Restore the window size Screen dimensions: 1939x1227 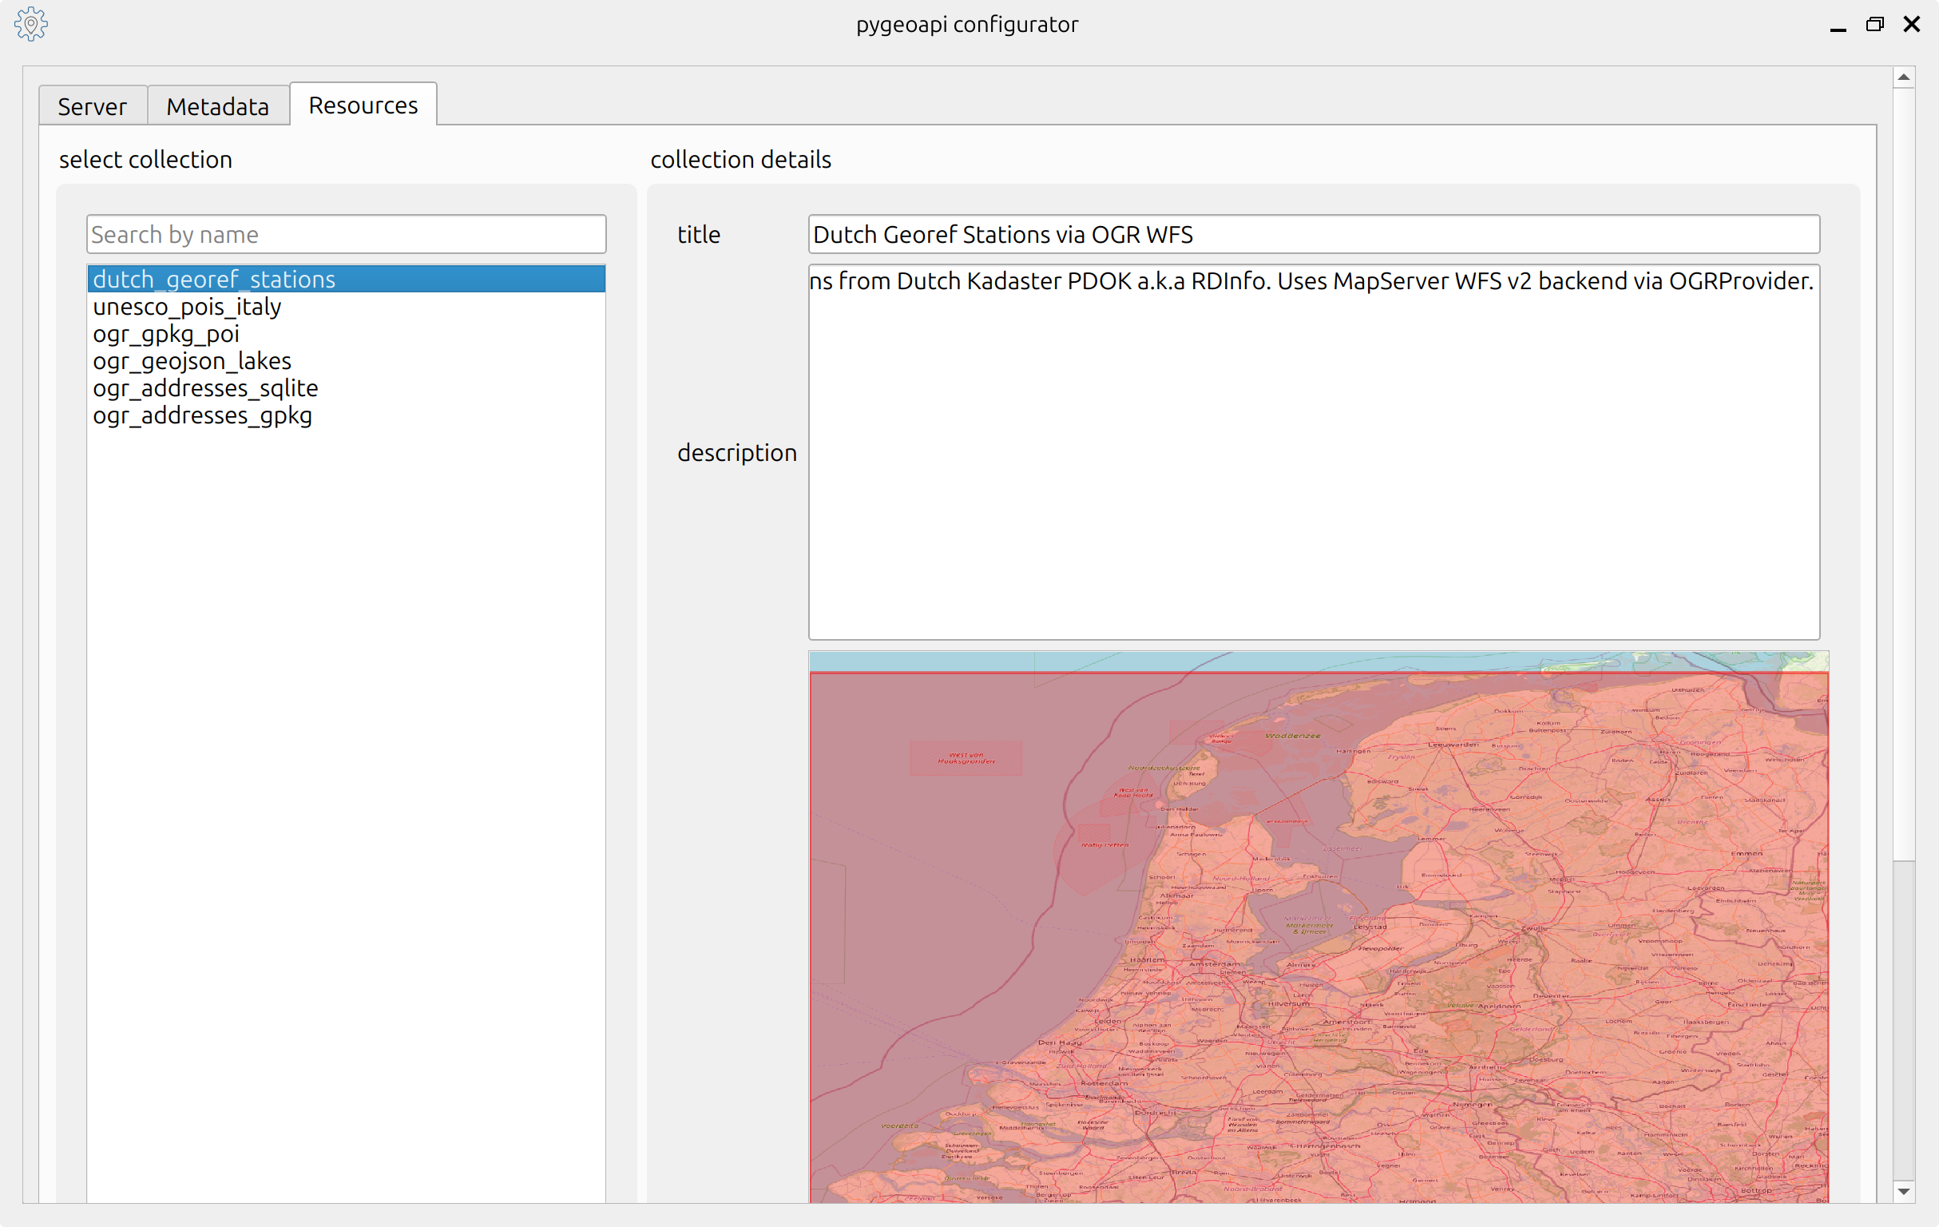tap(1874, 24)
